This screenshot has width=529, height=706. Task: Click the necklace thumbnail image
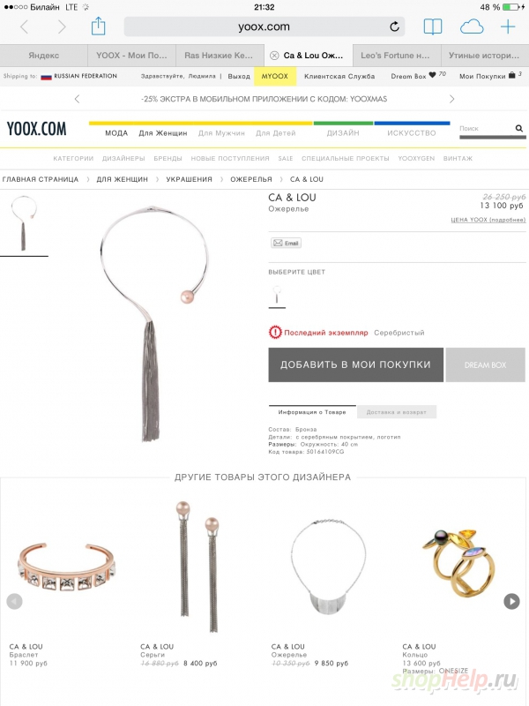(24, 224)
